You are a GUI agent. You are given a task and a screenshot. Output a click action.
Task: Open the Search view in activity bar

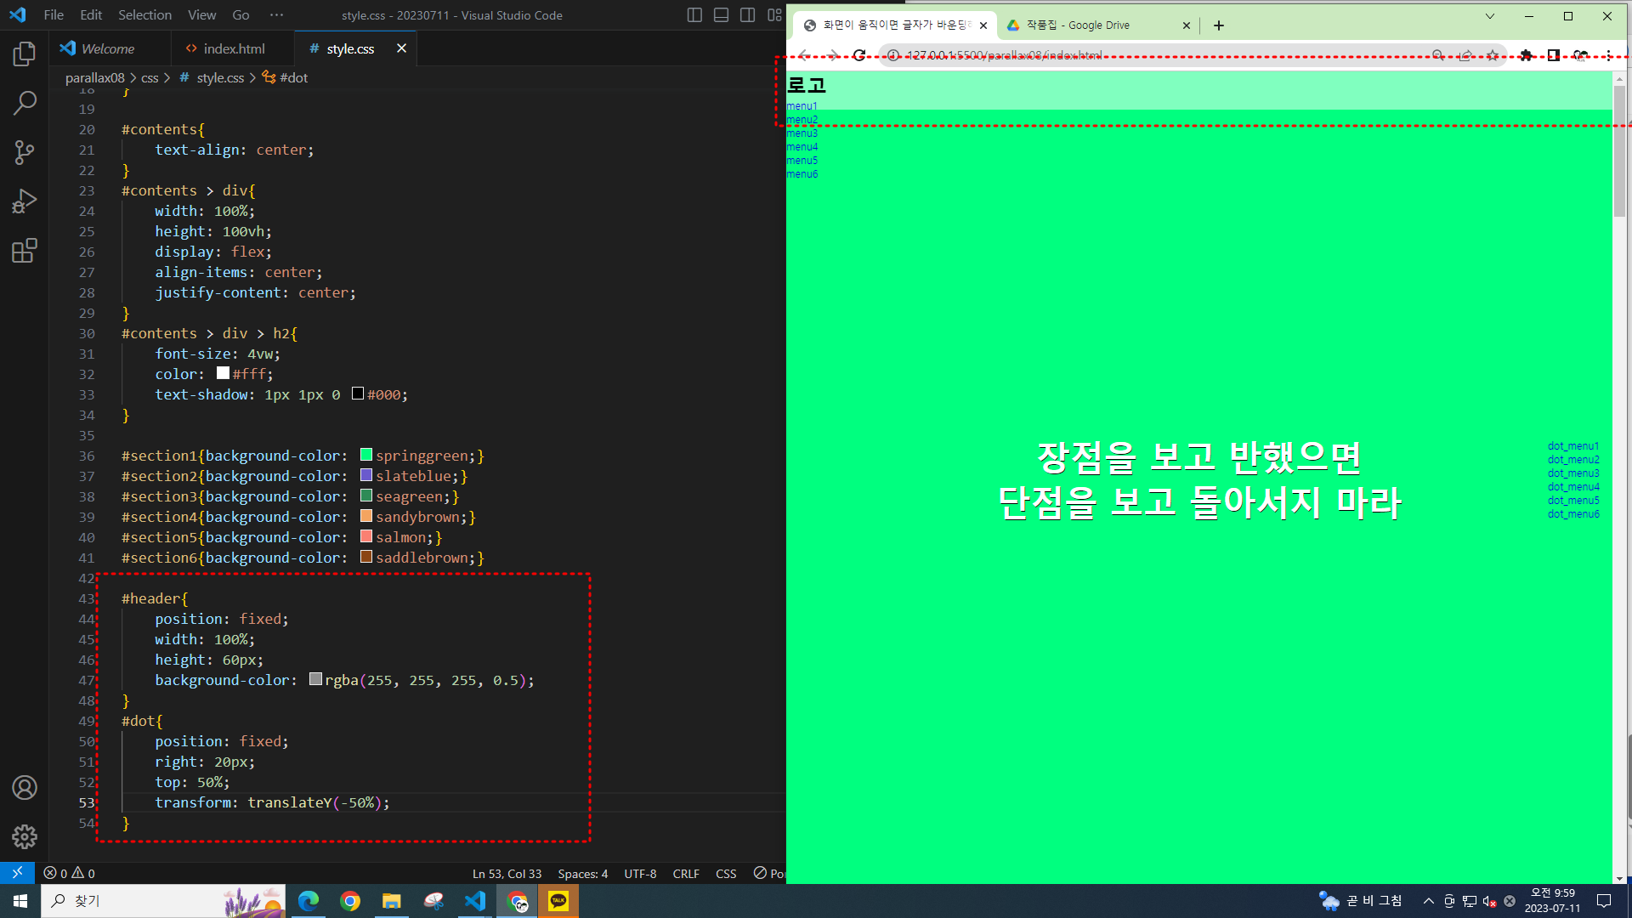[x=25, y=104]
